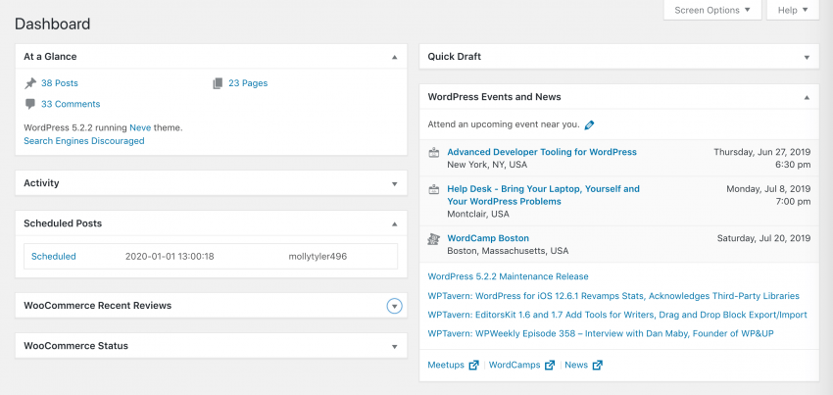Open the 38 Posts link
The height and width of the screenshot is (395, 833).
pyautogui.click(x=60, y=83)
